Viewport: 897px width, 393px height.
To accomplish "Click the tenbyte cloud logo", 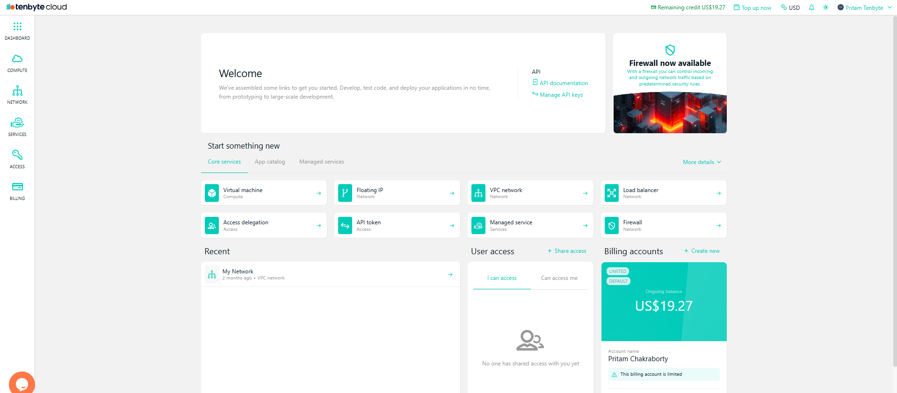I will point(37,7).
